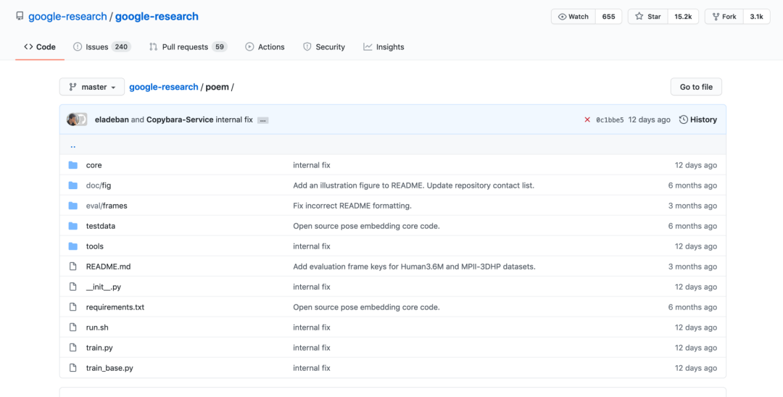Click the failed build status X icon
The height and width of the screenshot is (397, 783).
coord(587,120)
